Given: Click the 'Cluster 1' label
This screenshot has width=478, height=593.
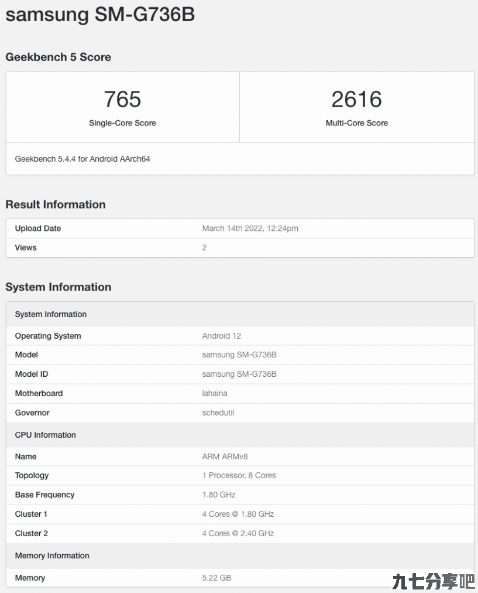Looking at the screenshot, I should point(31,514).
